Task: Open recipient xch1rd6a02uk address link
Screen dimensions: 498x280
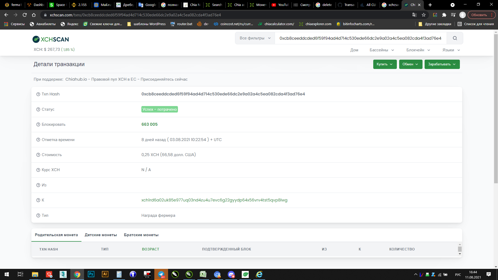Action: [214, 200]
